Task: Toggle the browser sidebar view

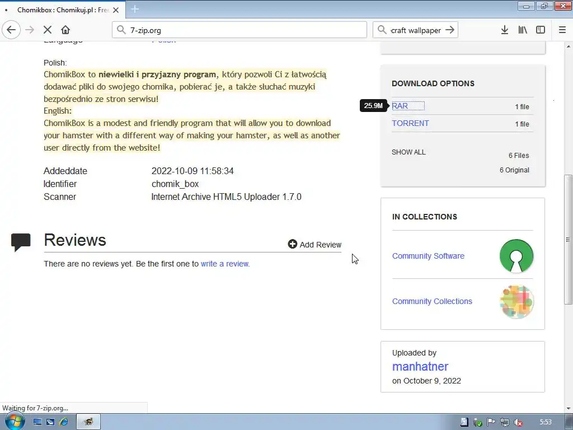Action: coord(541,30)
